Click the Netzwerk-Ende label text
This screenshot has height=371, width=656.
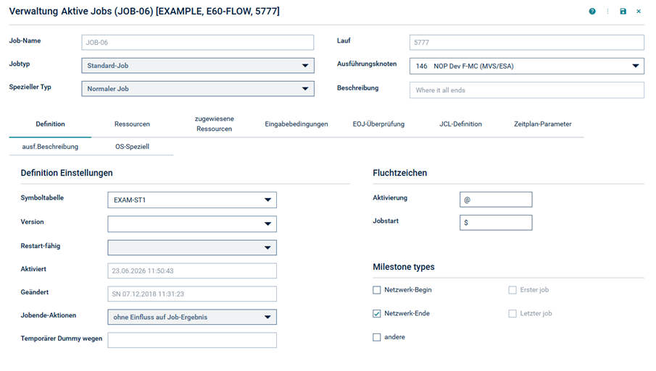[407, 313]
